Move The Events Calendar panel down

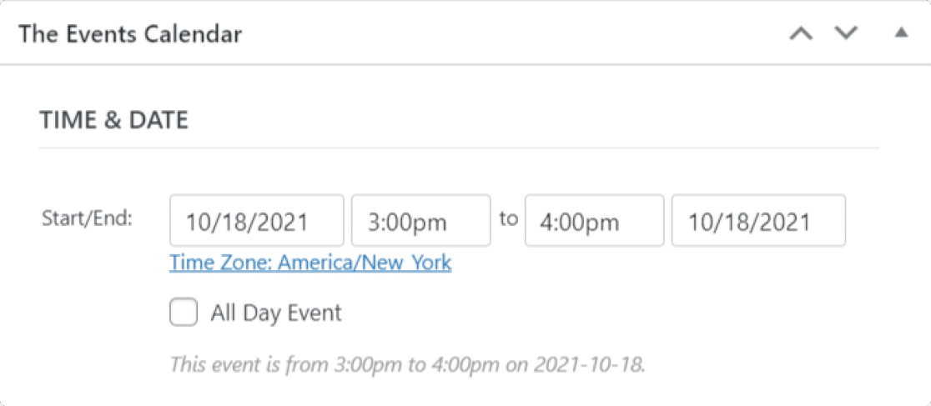point(847,34)
